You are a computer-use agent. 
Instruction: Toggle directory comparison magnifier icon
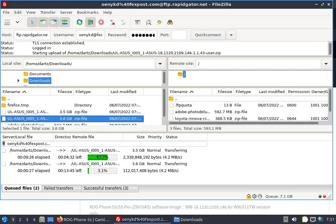[x=148, y=22]
